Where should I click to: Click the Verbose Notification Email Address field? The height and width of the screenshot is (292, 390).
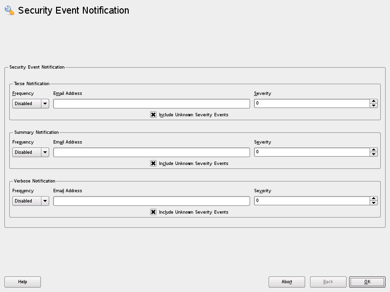coord(151,201)
